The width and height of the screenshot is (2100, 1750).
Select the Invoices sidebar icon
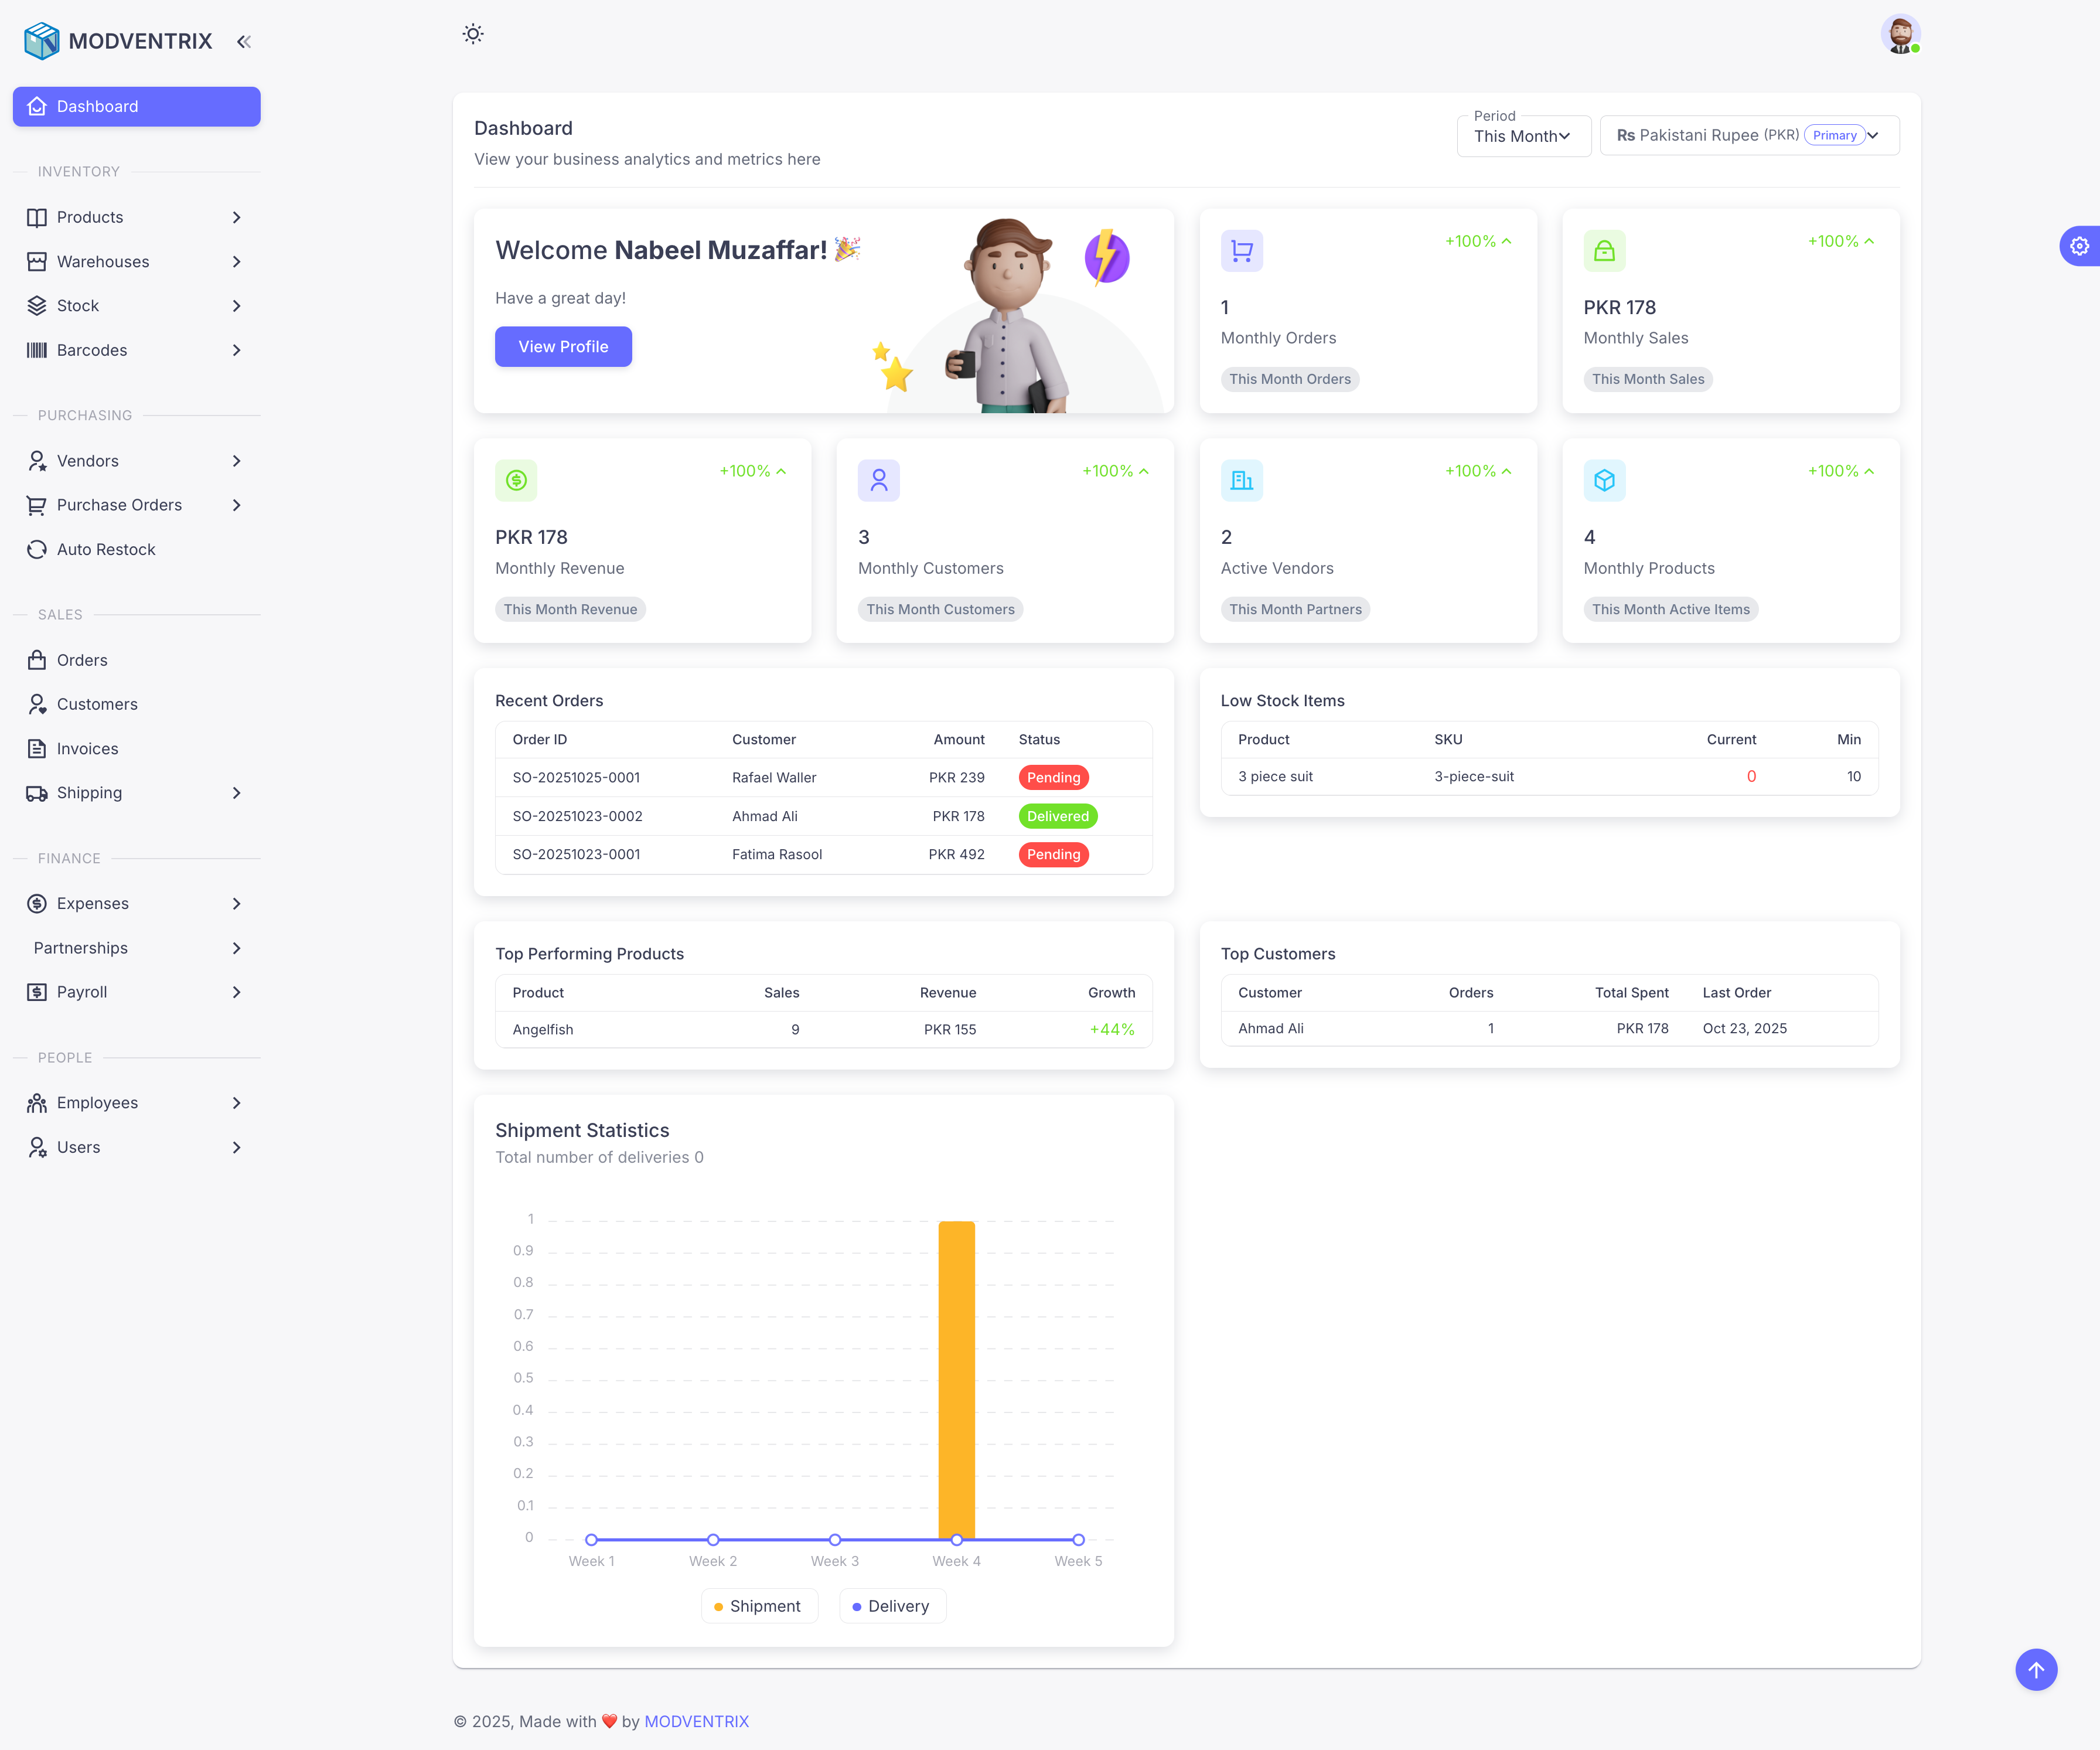pyautogui.click(x=37, y=748)
